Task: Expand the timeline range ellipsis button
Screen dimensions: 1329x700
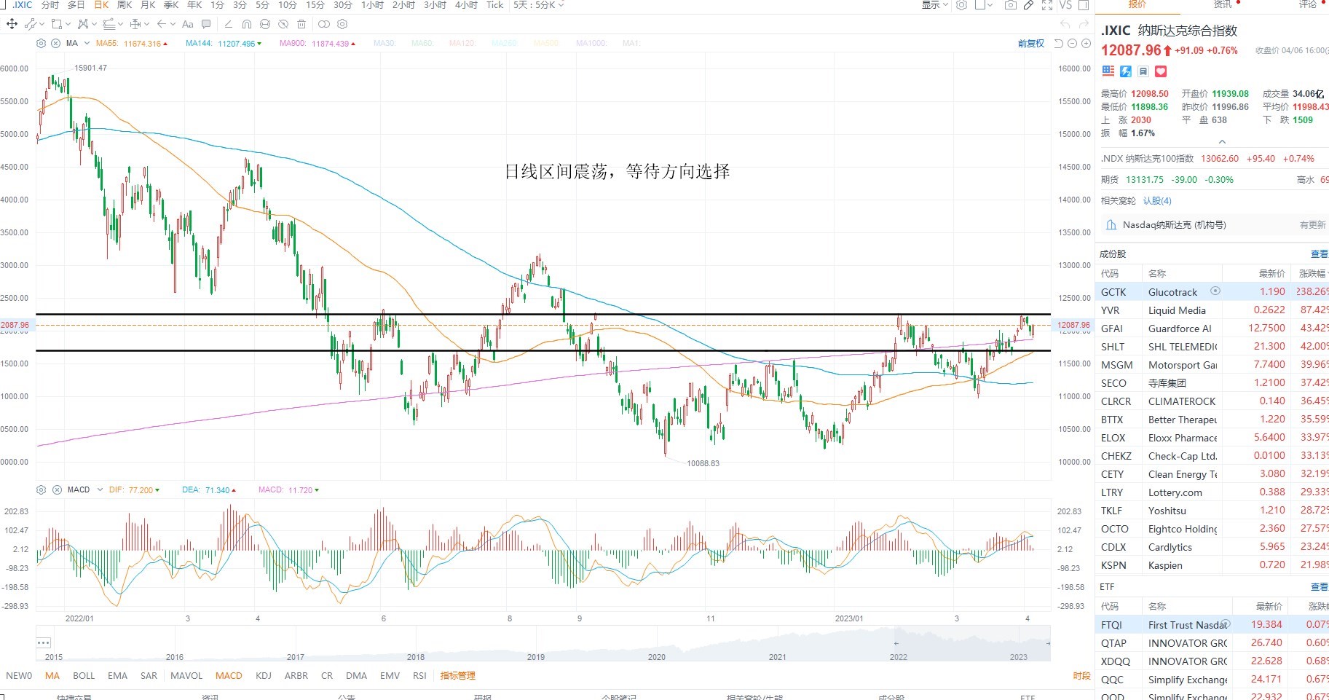Action: click(43, 642)
